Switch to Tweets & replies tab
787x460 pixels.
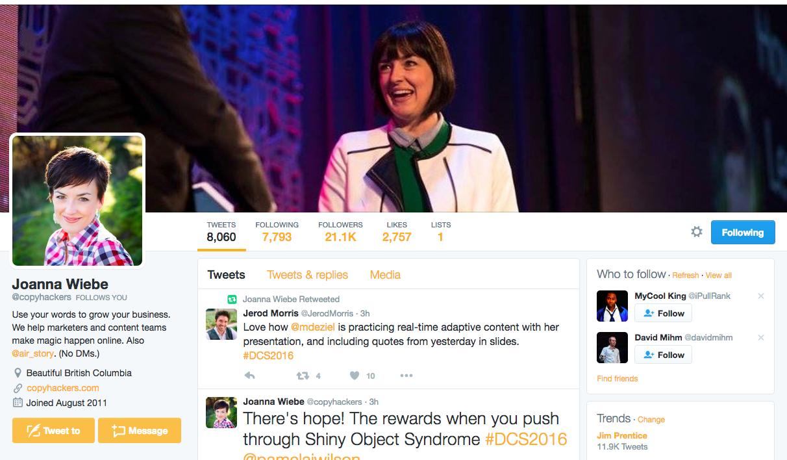pos(308,275)
